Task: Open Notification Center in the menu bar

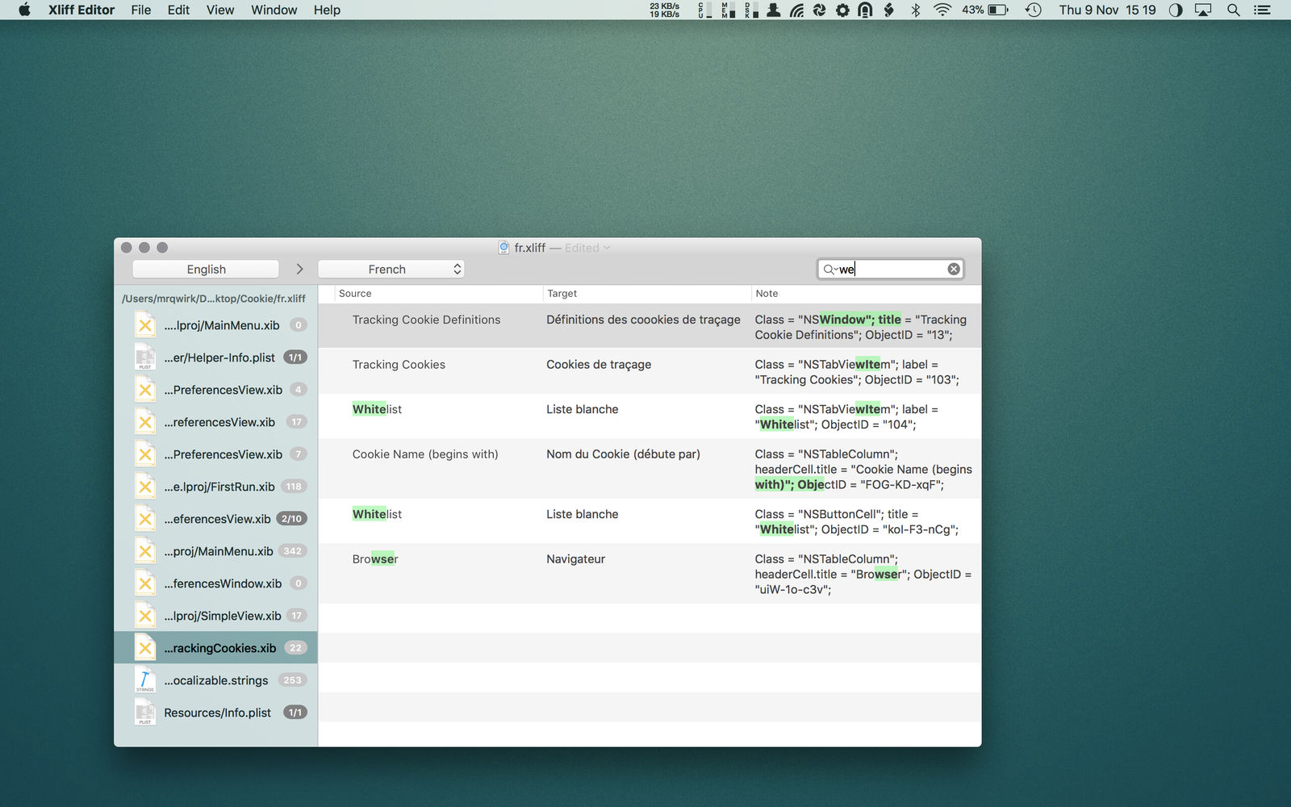Action: click(x=1262, y=10)
